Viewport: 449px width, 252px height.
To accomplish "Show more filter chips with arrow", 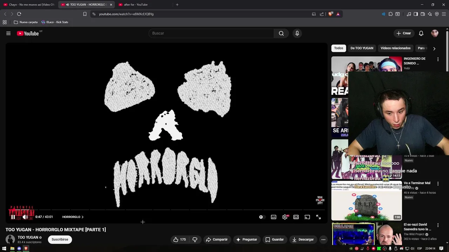I will point(434,49).
